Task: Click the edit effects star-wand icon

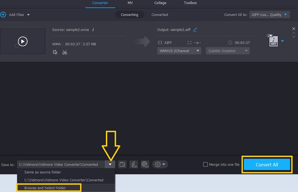Action: (x=55, y=52)
